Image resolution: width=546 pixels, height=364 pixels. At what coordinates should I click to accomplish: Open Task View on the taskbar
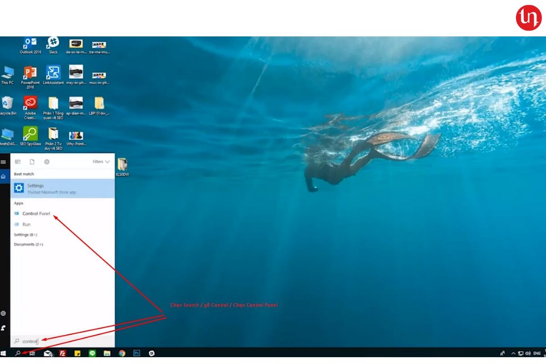32,353
